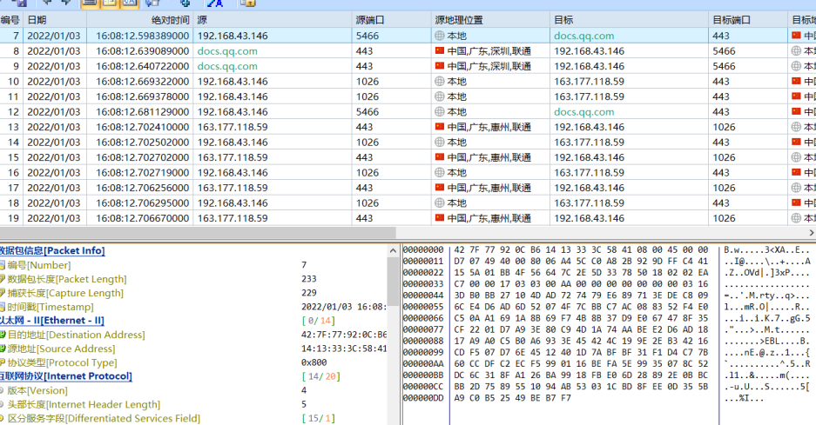The height and width of the screenshot is (425, 816).
Task: Select the 目的地址[Destination Address] field
Action: (x=76, y=335)
